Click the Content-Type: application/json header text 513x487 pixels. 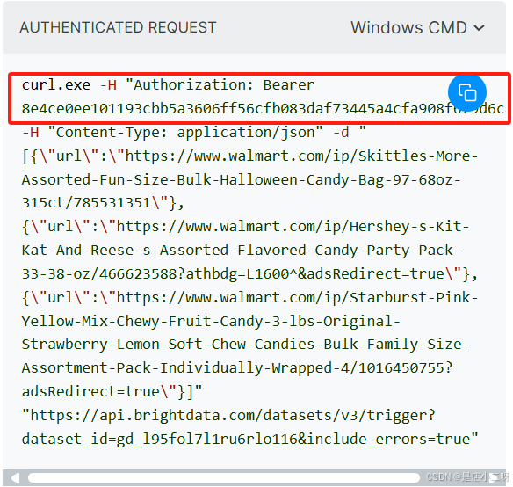click(x=185, y=133)
